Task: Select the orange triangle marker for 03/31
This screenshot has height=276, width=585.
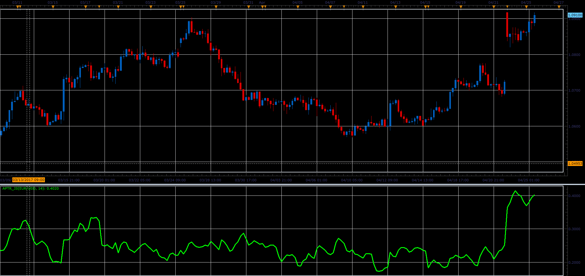Action: (x=249, y=7)
